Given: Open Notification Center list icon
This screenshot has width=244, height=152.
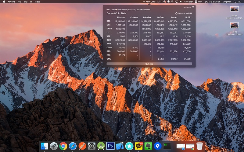Looking at the screenshot, I should click(239, 2).
